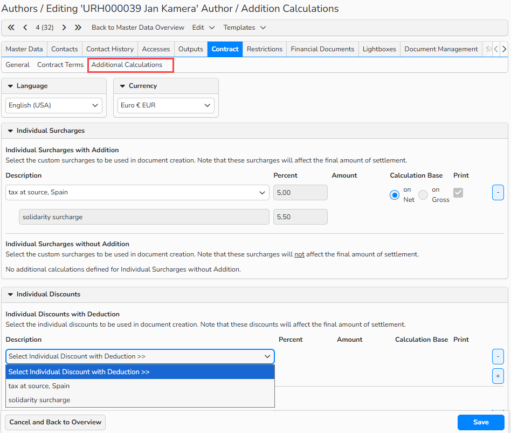Open the Restrictions tab

(265, 49)
